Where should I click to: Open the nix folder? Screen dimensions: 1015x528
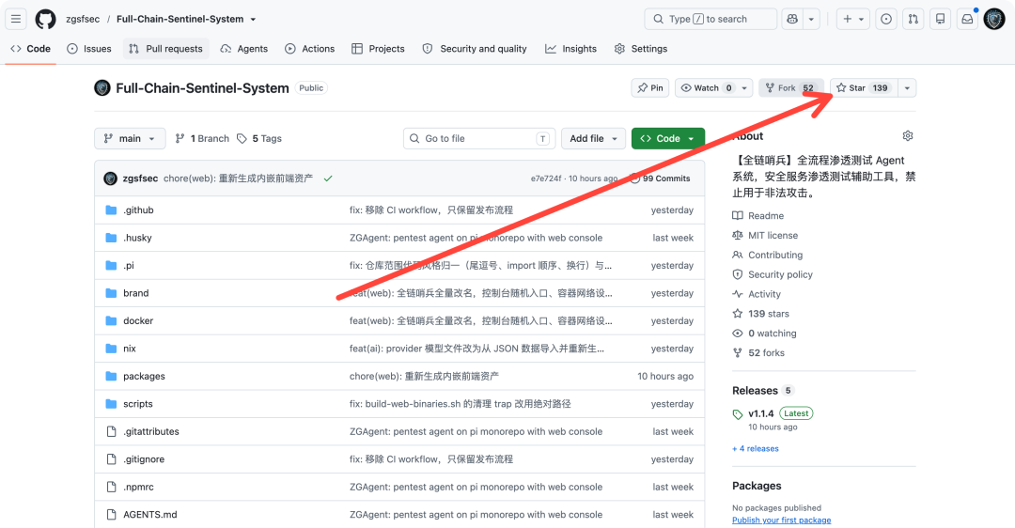tap(130, 349)
